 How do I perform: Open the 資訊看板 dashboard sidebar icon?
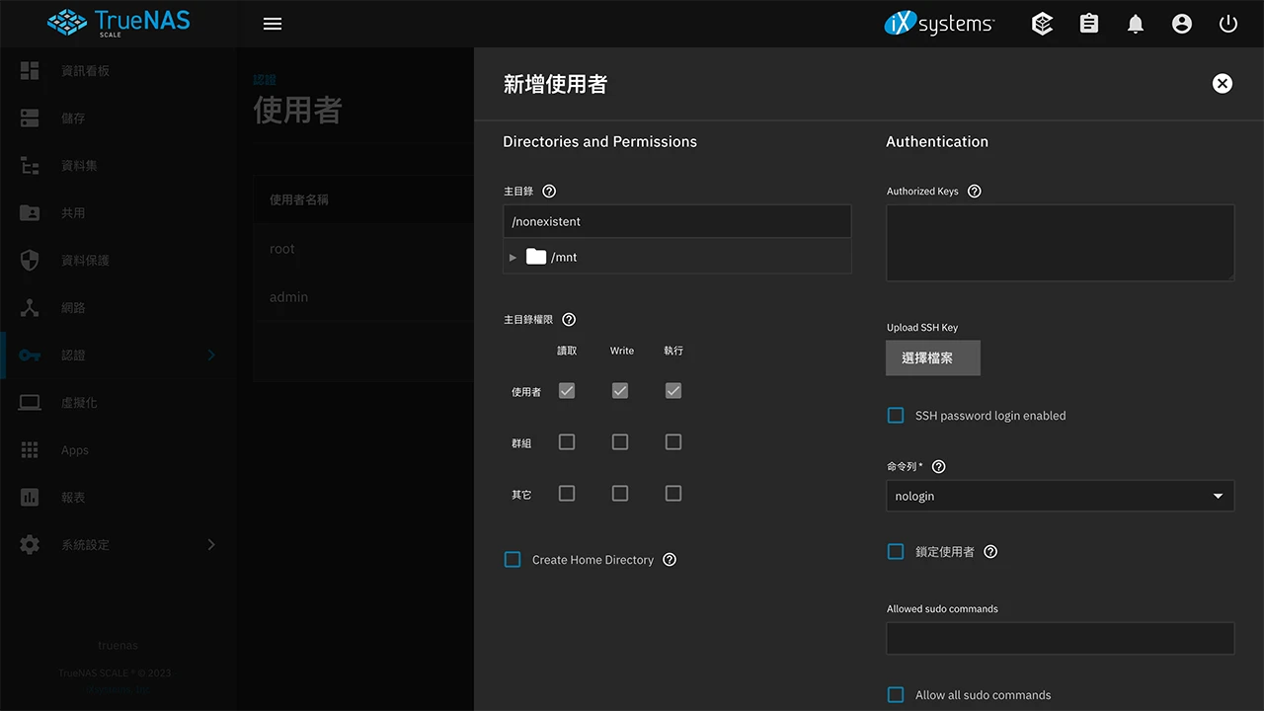[x=30, y=70]
